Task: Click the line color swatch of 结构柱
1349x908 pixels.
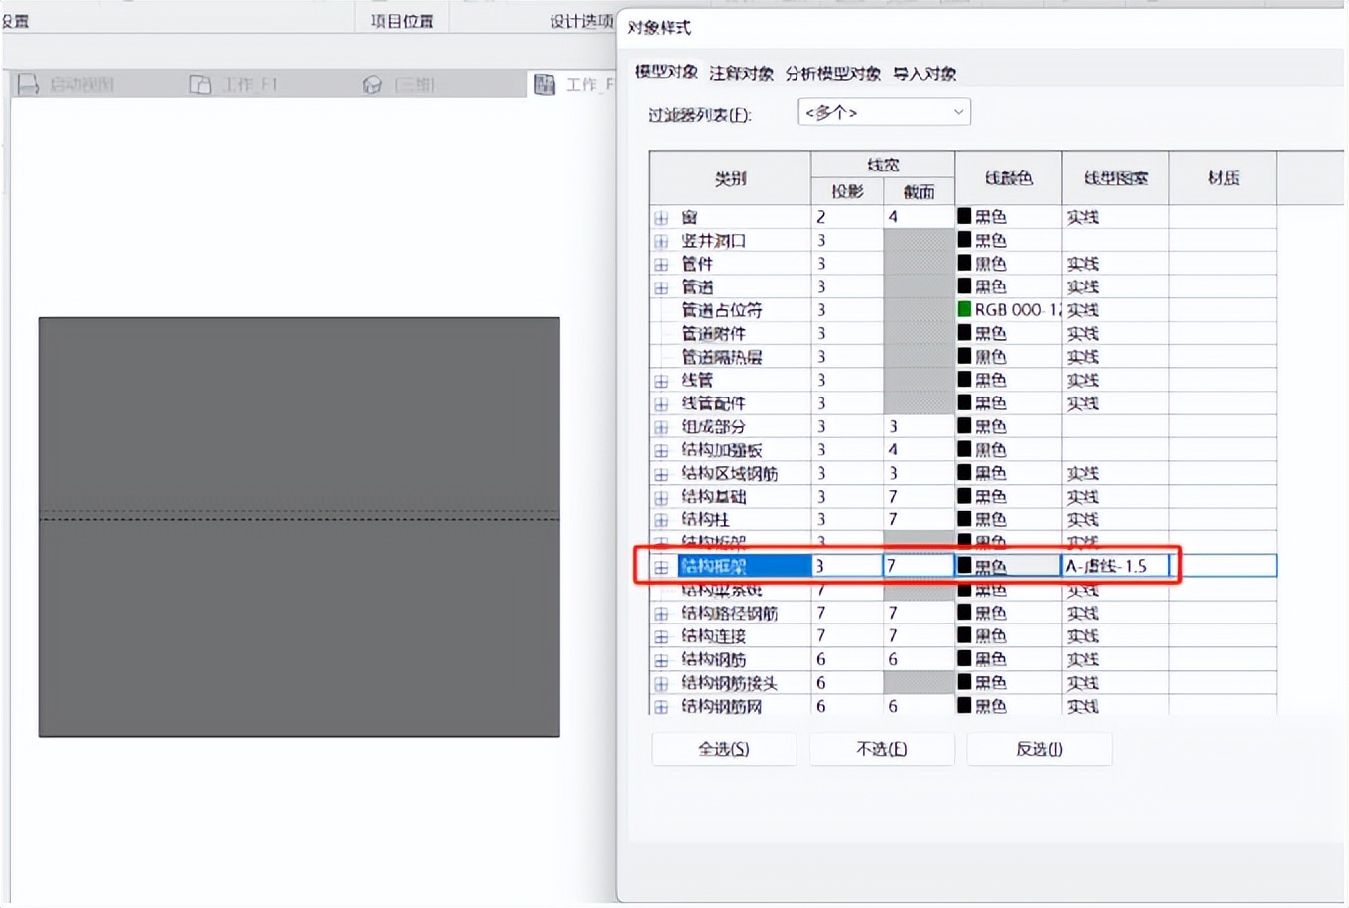Action: (964, 519)
